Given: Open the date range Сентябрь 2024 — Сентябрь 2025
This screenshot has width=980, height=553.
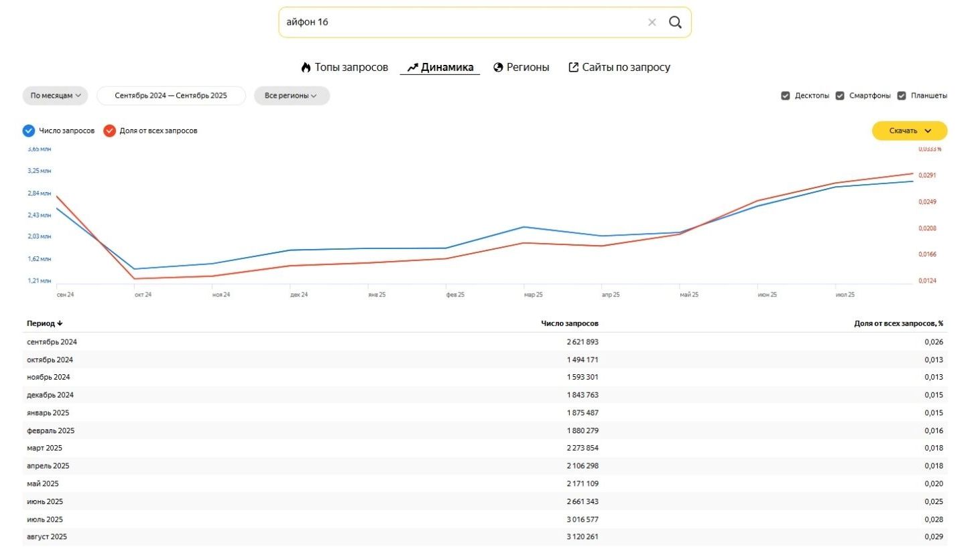Looking at the screenshot, I should tap(171, 96).
